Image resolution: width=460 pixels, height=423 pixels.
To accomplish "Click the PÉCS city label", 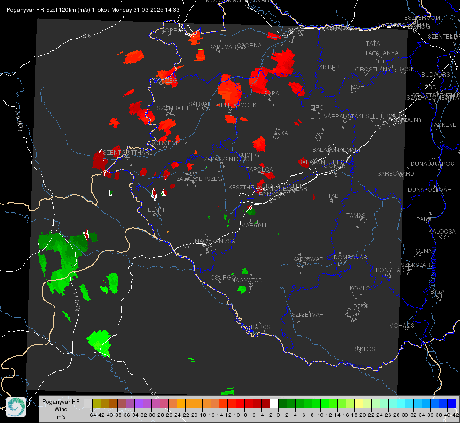I will click(x=361, y=306).
